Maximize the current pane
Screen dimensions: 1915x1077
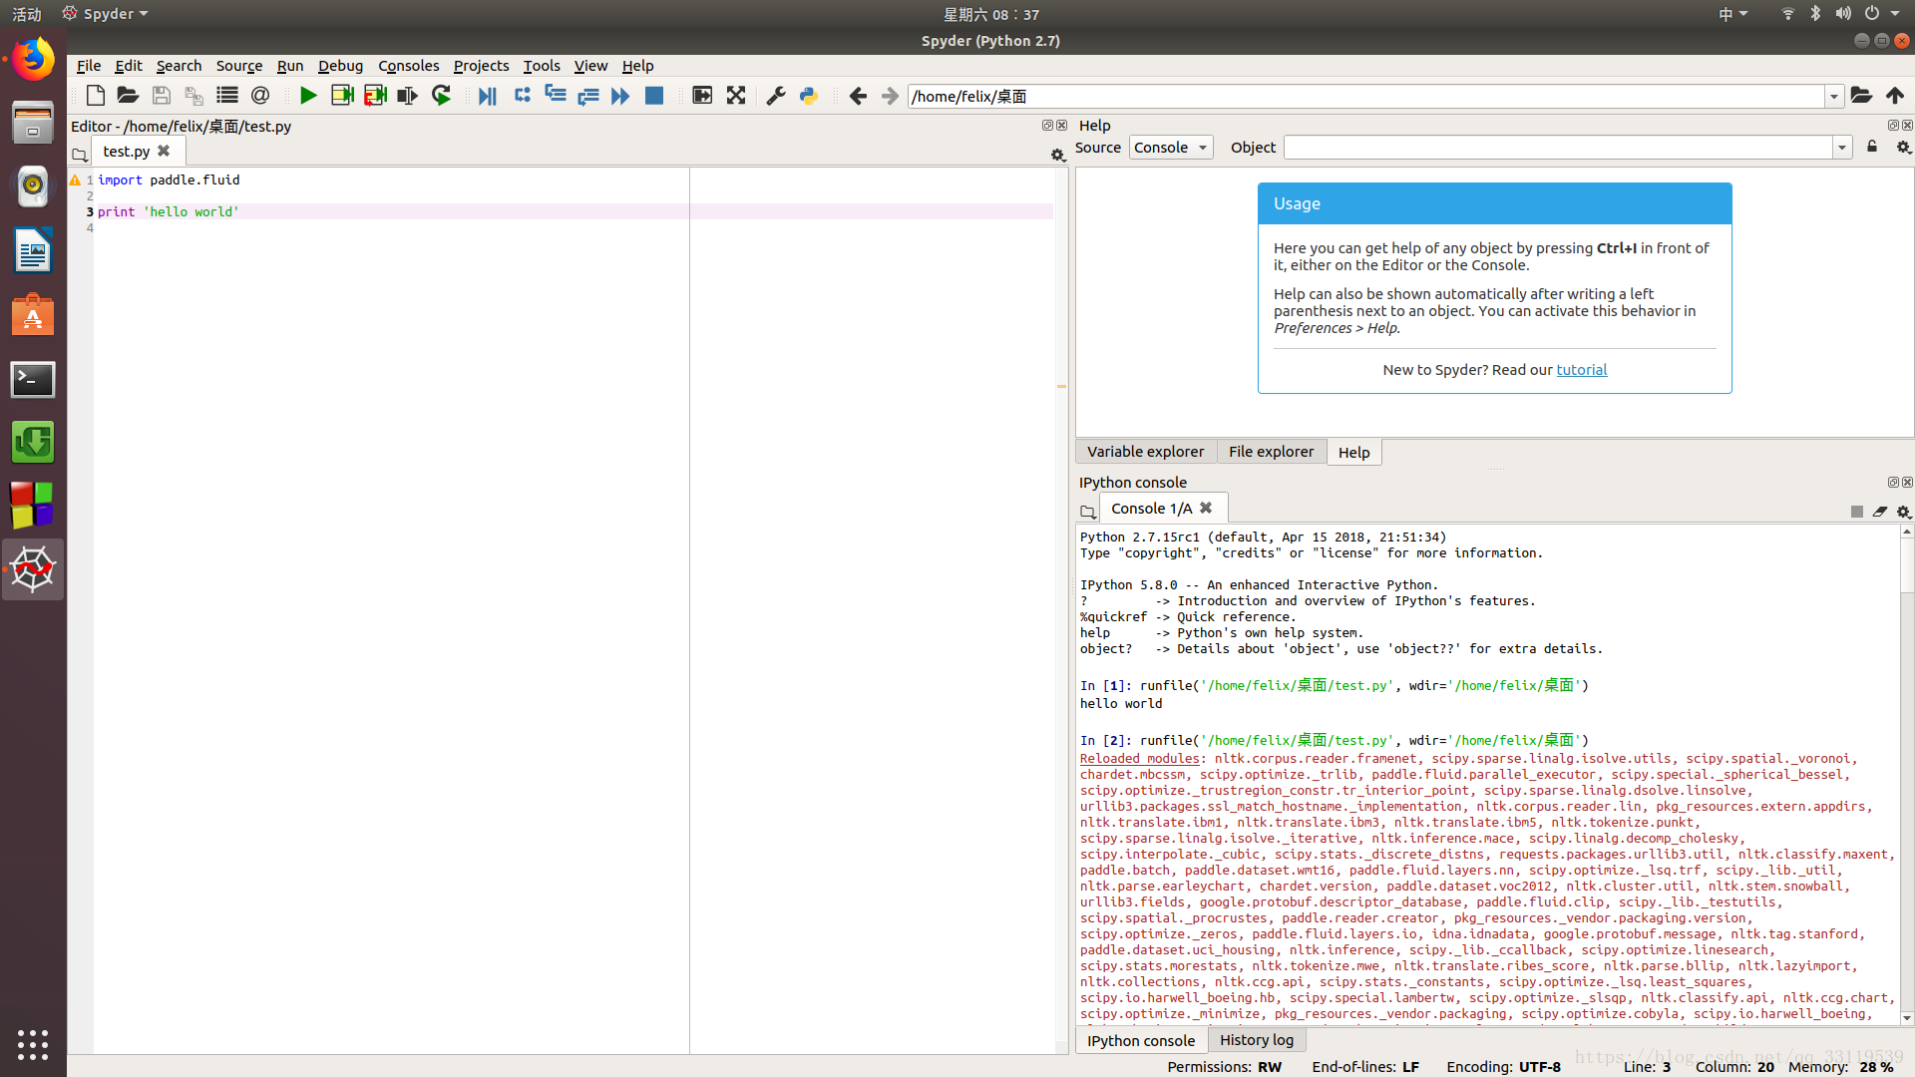(x=702, y=96)
